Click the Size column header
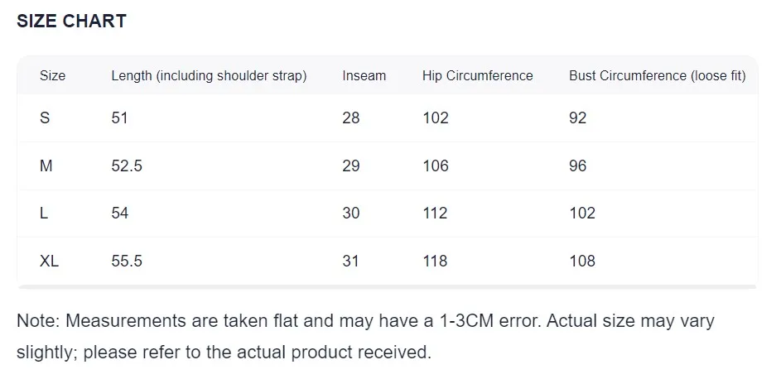The width and height of the screenshot is (781, 379). (52, 76)
